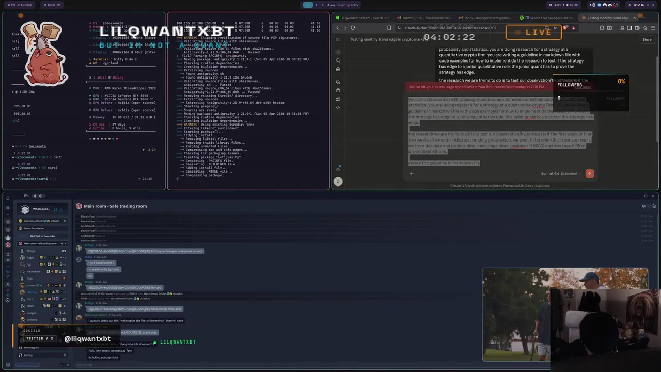
Task: Click the 'Buy more' link
Action: [583, 87]
